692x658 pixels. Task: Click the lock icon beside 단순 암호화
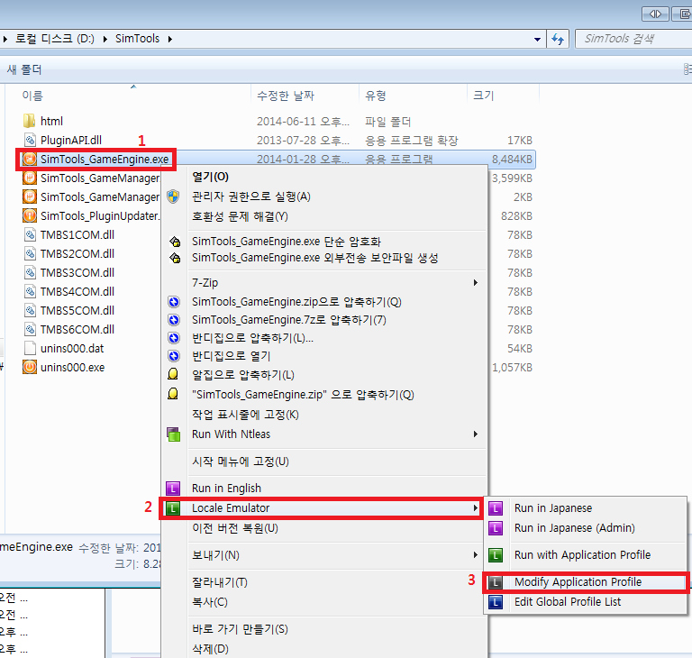click(x=175, y=242)
